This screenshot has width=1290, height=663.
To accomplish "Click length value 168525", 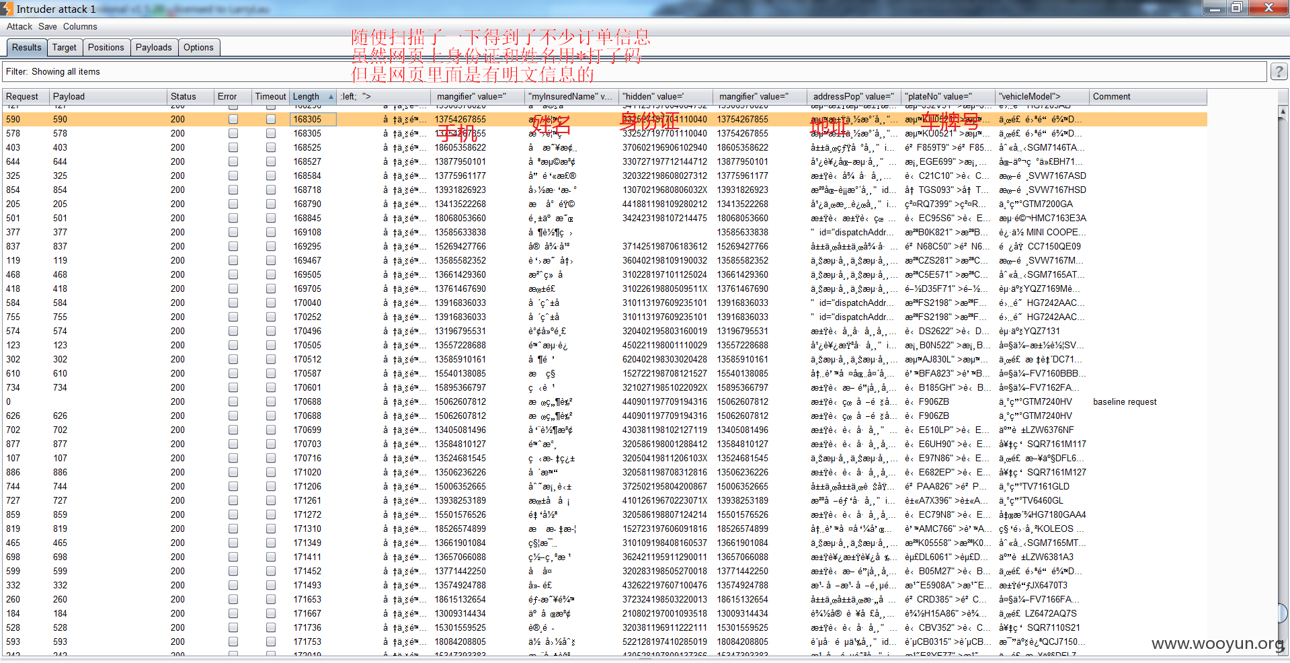I will [307, 147].
